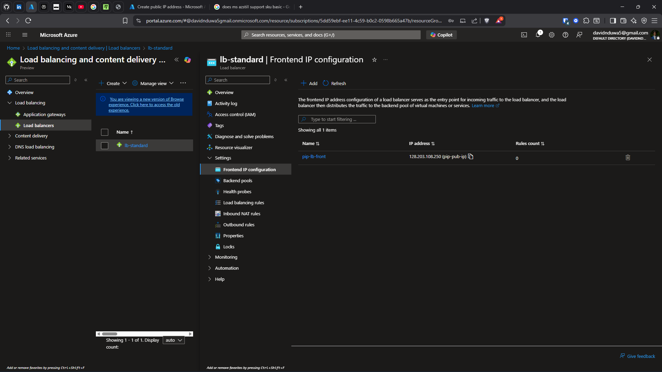
Task: Open Cloud Shell from the top bar
Action: [x=524, y=35]
